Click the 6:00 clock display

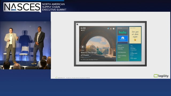click(83, 28)
